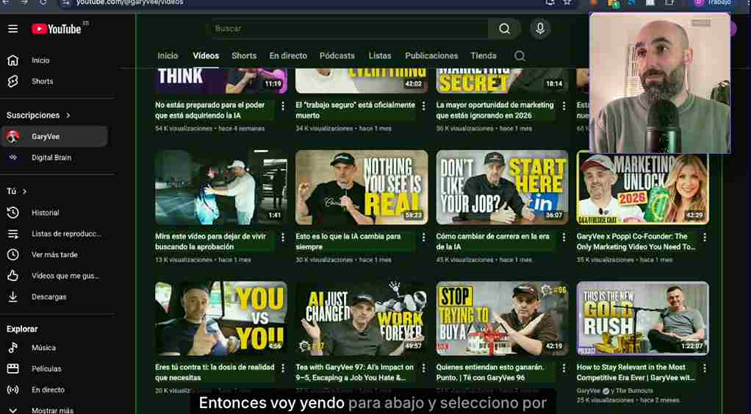Play the 'Nothing You See Is Real' thumbnail
Viewport: 751px width, 414px height.
[x=362, y=188]
